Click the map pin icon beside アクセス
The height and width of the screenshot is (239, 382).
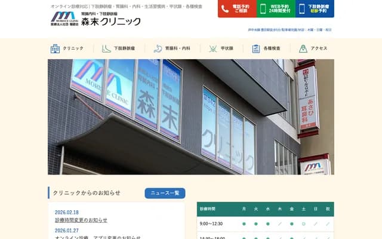(x=303, y=48)
